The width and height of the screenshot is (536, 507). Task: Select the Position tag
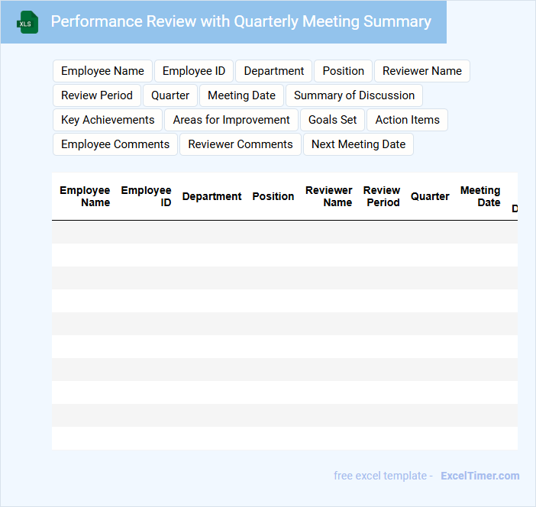coord(343,71)
